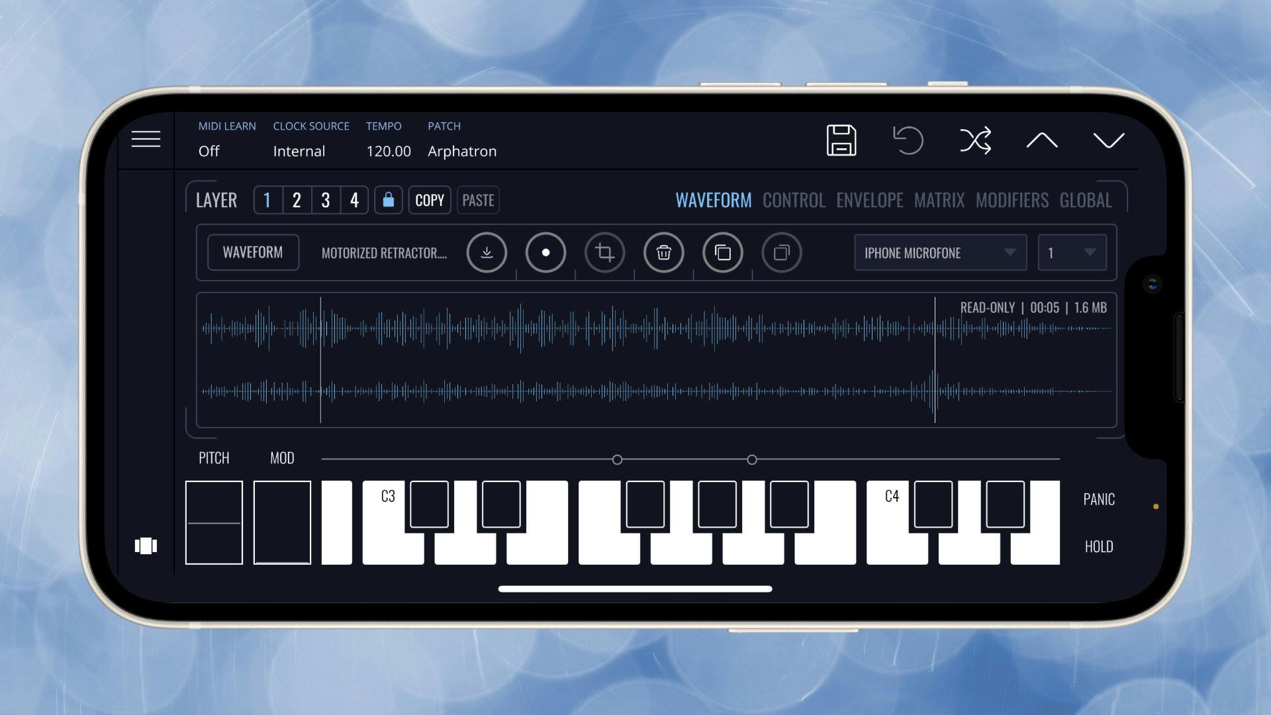Click the download waveform icon
Screen dimensions: 1271x715
click(487, 252)
